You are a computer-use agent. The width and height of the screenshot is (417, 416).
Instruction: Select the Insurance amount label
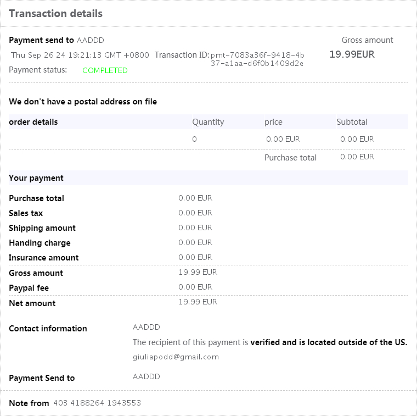(44, 258)
